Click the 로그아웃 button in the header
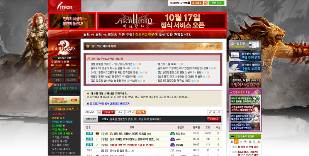The height and width of the screenshot is (156, 309). pyautogui.click(x=197, y=3)
